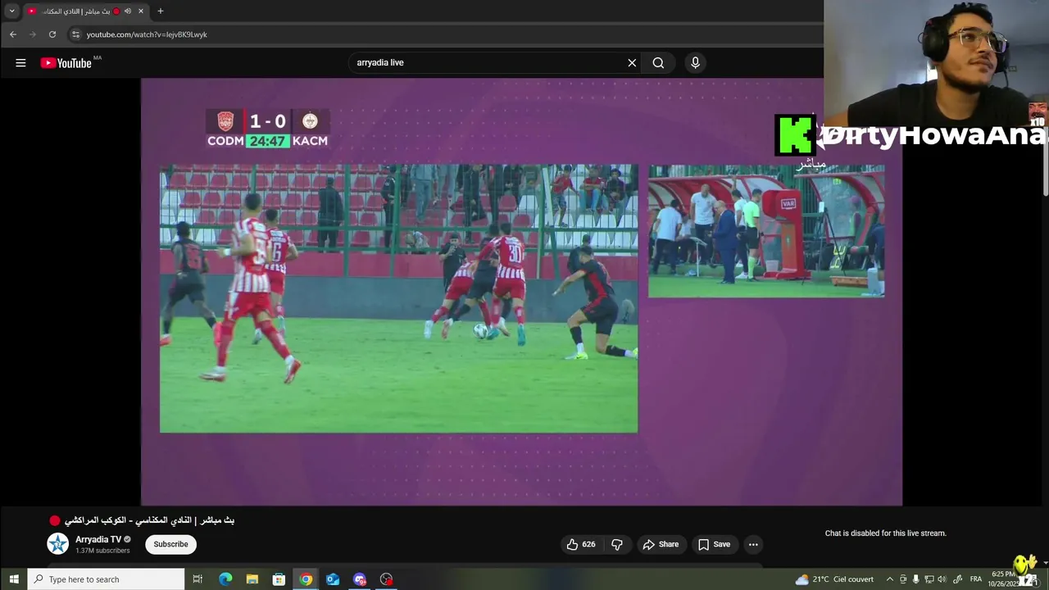1049x590 pixels.
Task: Open a new Chrome tab
Action: tap(161, 11)
